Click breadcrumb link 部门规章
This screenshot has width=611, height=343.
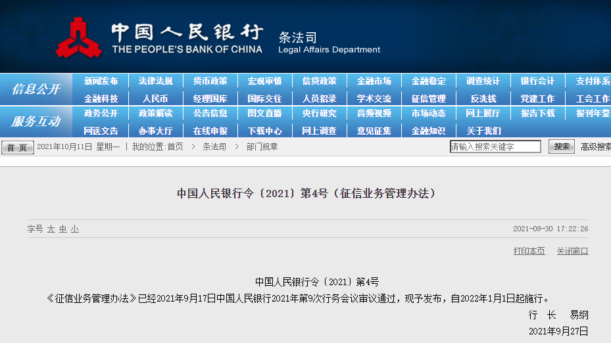[262, 147]
